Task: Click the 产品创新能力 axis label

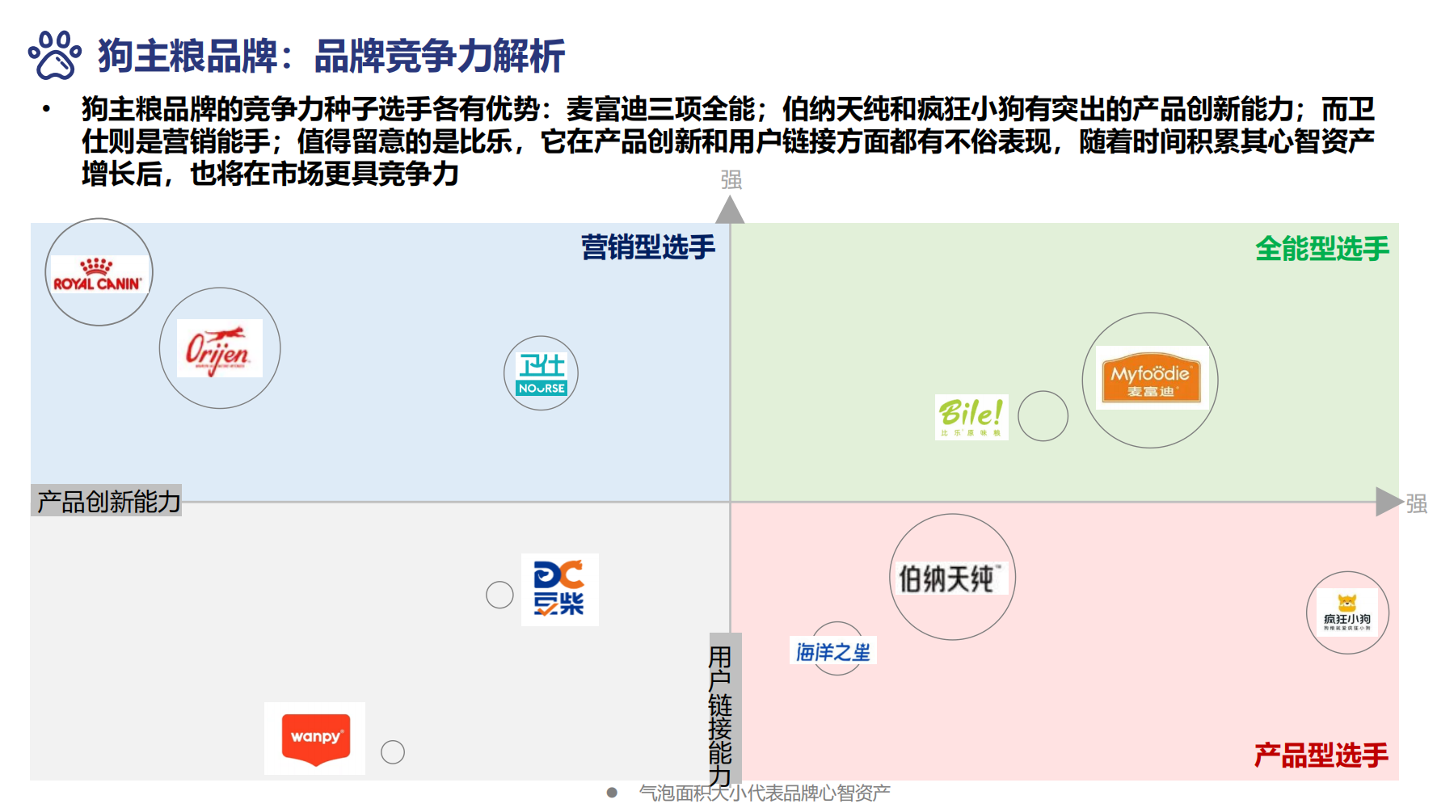Action: click(x=107, y=501)
